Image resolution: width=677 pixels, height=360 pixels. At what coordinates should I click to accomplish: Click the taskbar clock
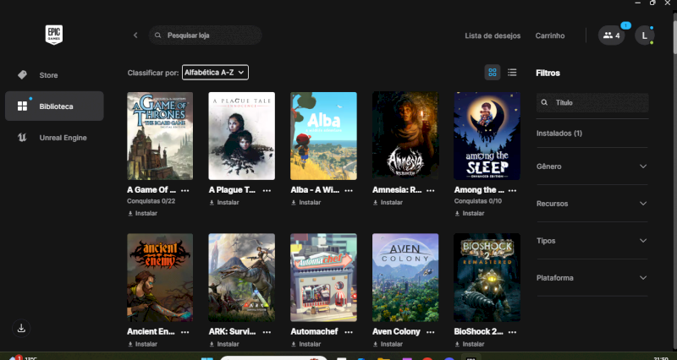[x=661, y=358]
